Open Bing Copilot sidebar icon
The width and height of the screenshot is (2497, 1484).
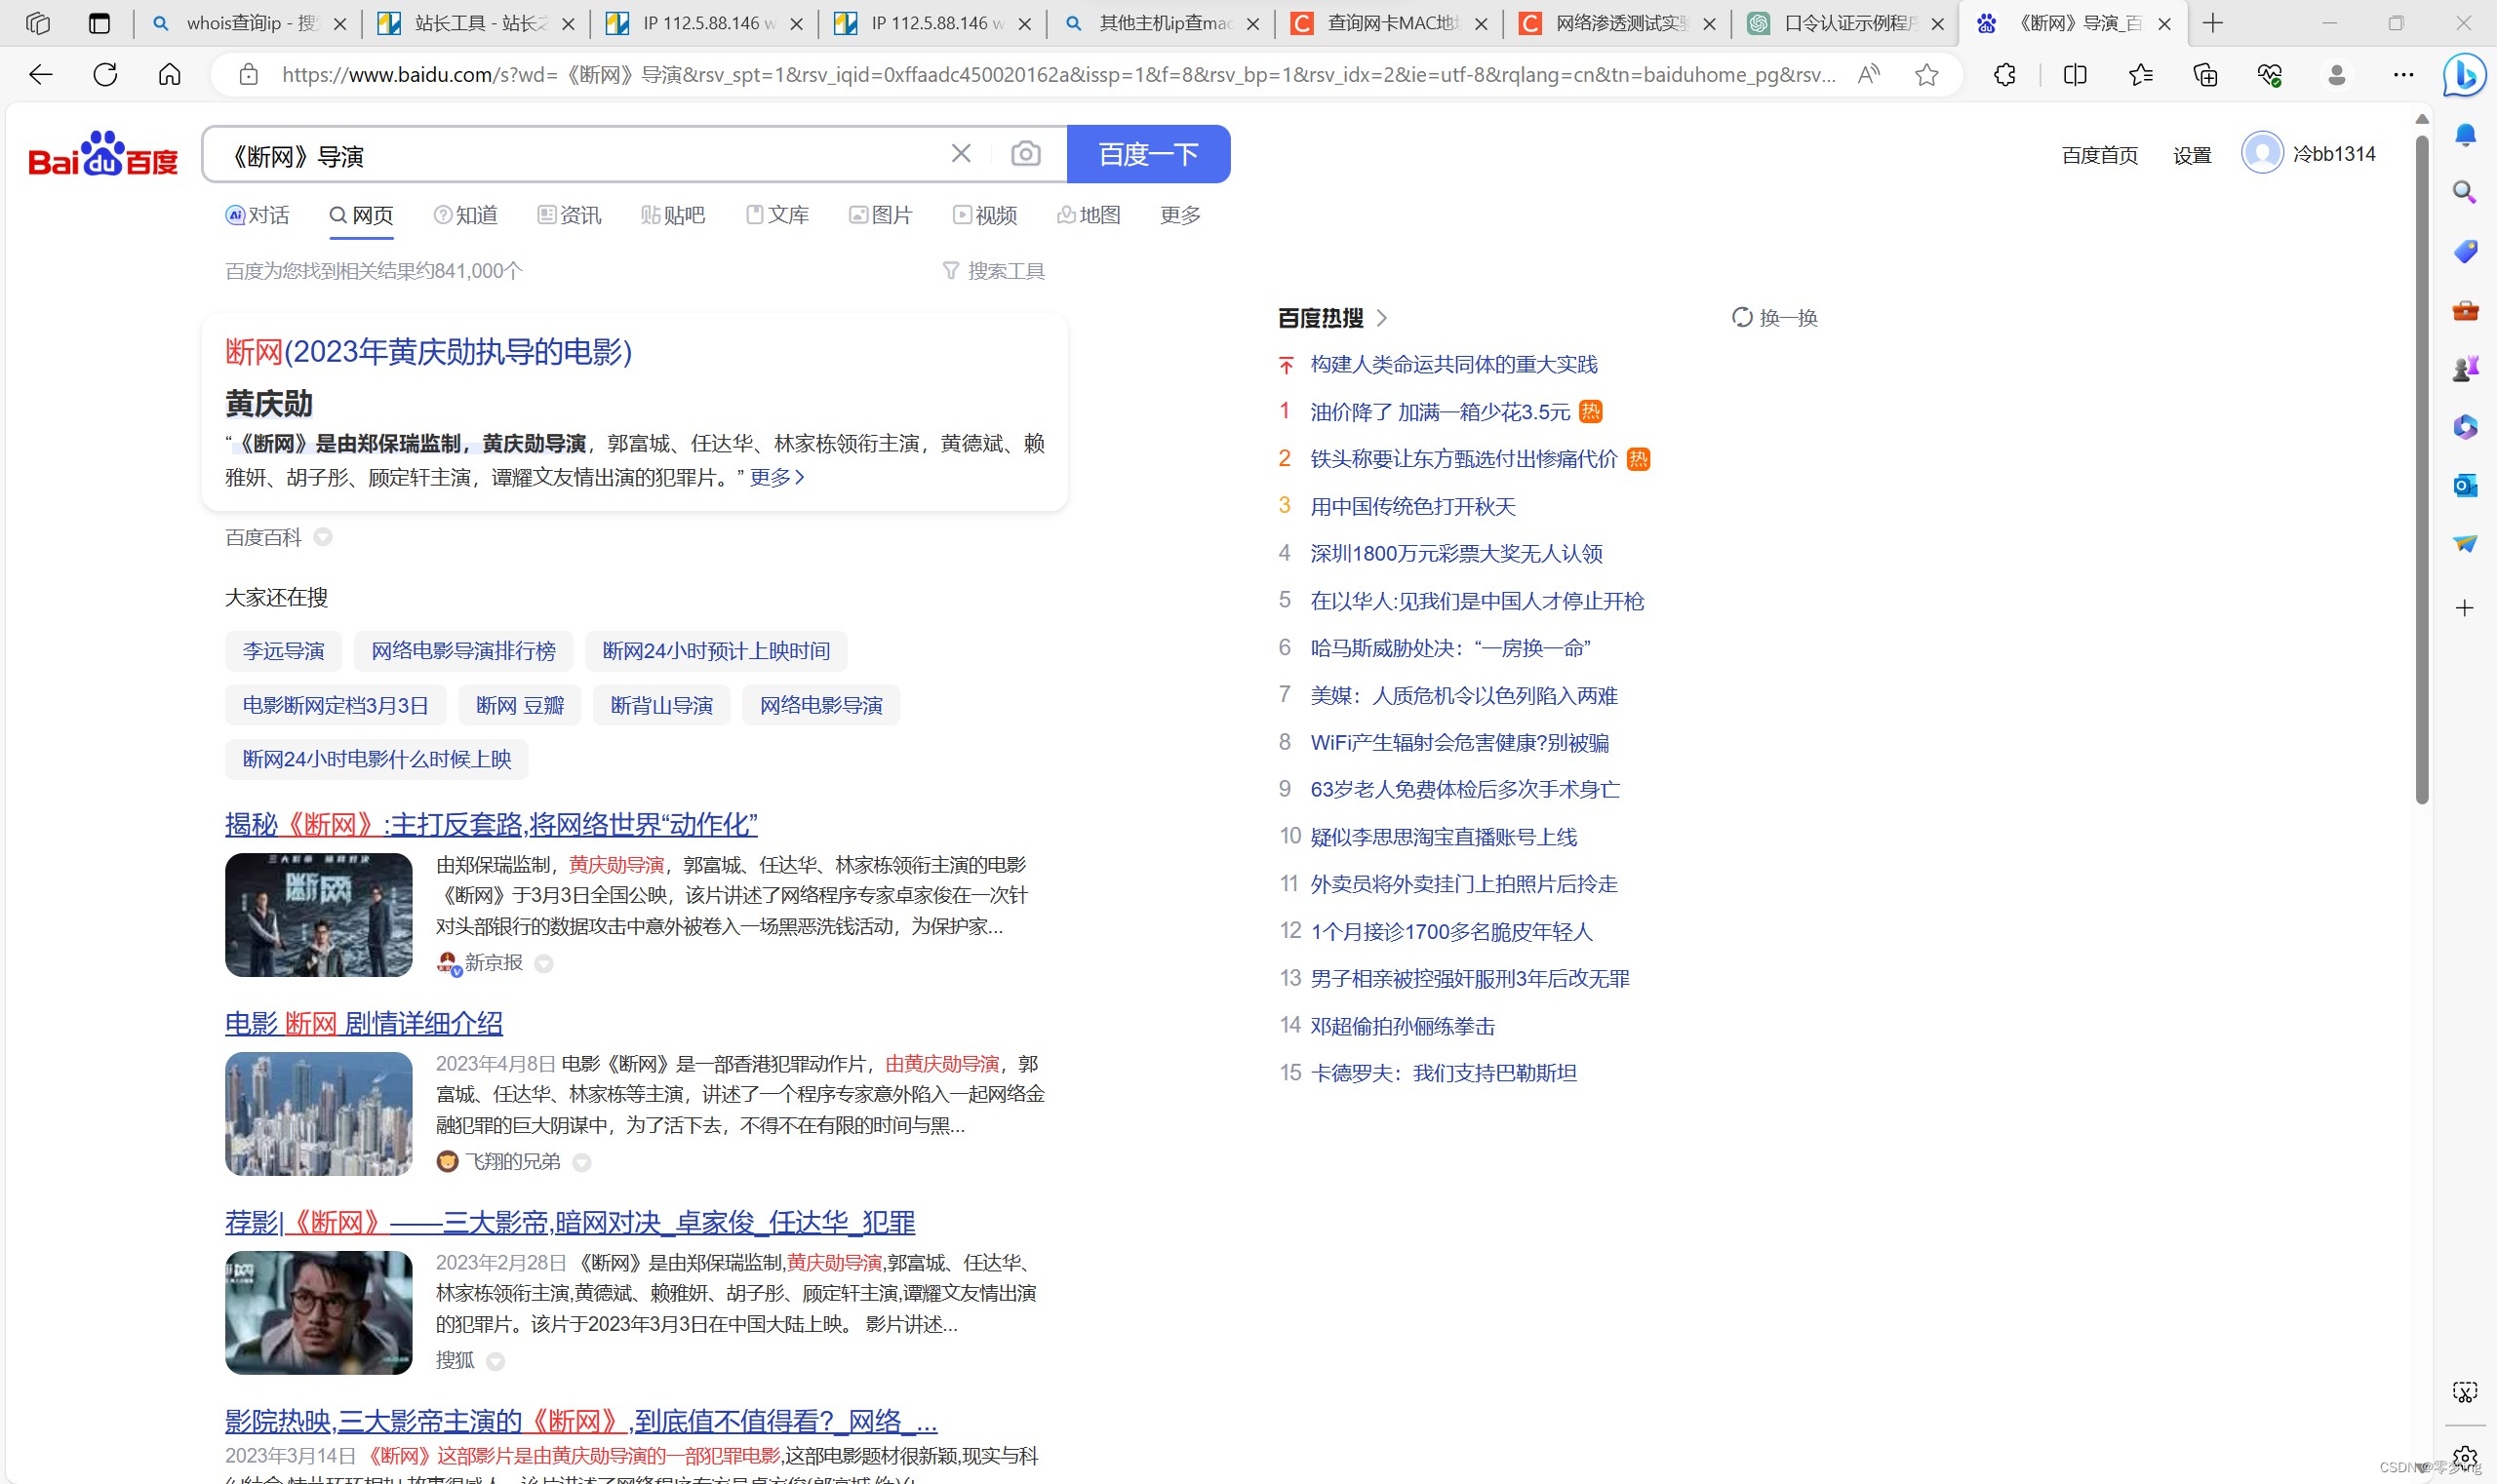tap(2464, 75)
